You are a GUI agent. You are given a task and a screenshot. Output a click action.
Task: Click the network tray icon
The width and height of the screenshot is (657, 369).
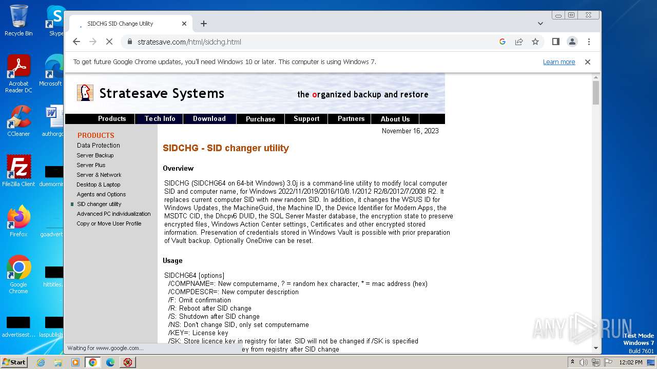(596, 362)
